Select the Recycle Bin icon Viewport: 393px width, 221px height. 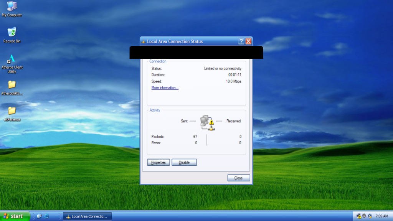12,35
